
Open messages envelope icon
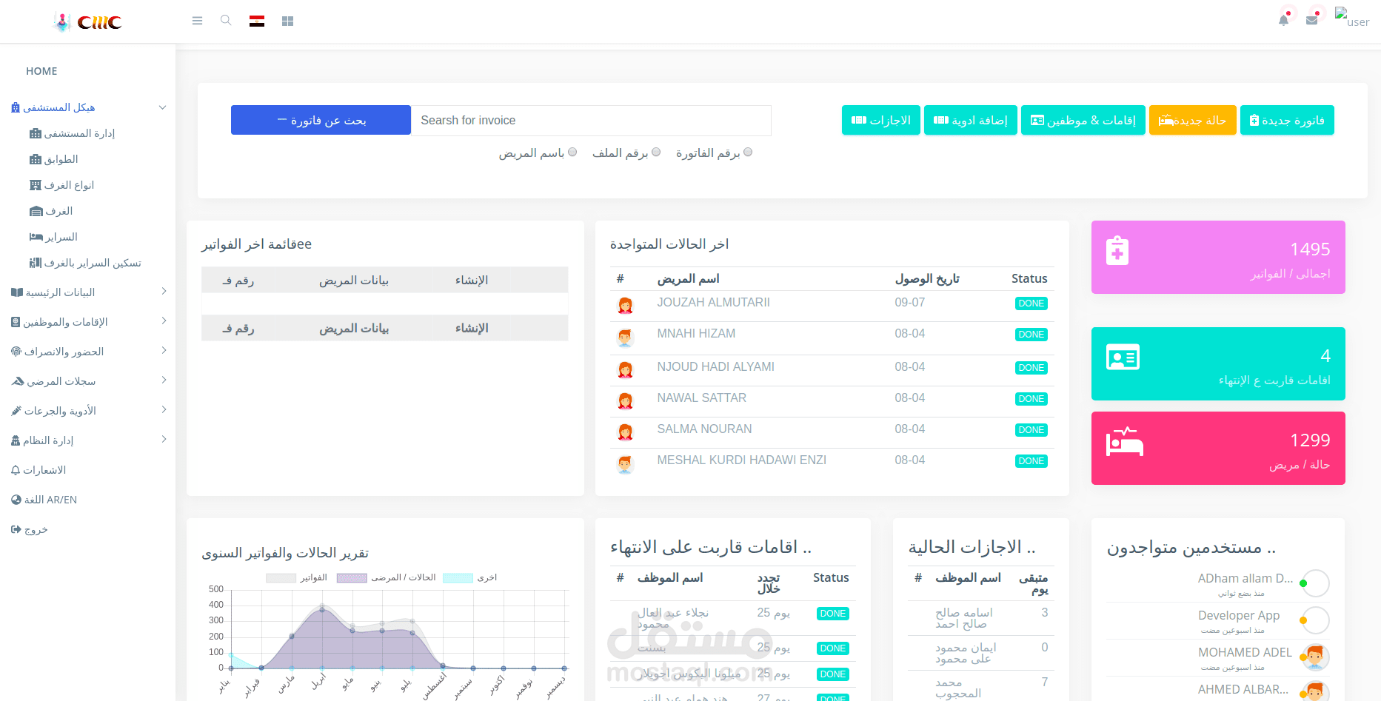pos(1311,20)
